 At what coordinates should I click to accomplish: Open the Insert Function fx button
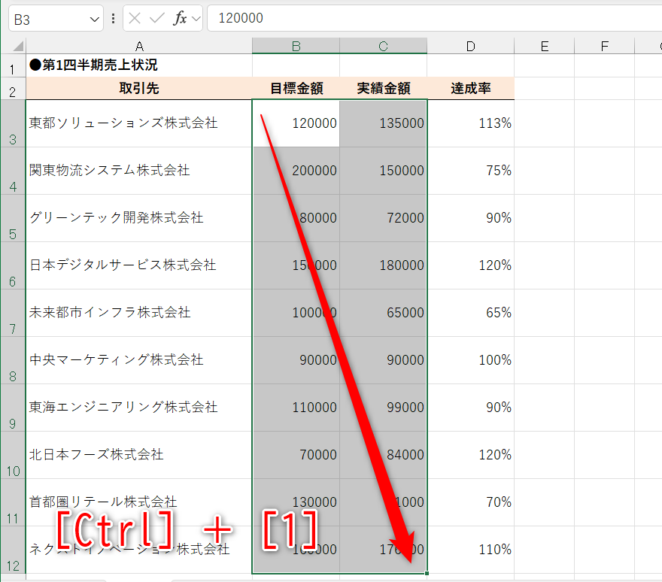point(180,18)
